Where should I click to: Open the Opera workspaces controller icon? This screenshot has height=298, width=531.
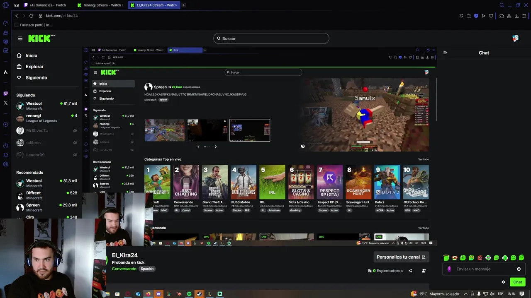pyautogui.click(x=16, y=5)
